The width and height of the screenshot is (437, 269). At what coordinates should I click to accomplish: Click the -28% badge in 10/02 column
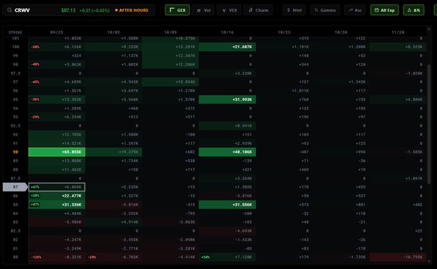tap(92, 257)
